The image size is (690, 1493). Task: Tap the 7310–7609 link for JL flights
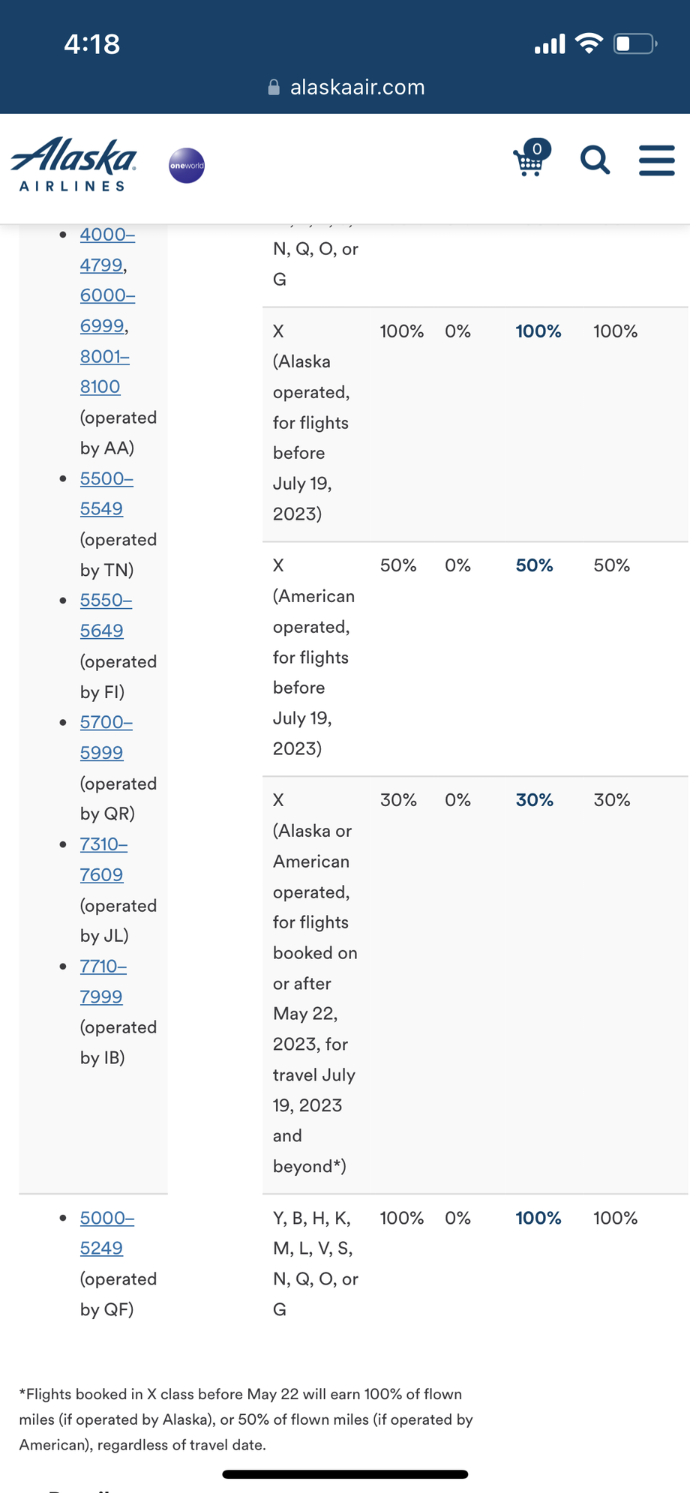(x=103, y=859)
